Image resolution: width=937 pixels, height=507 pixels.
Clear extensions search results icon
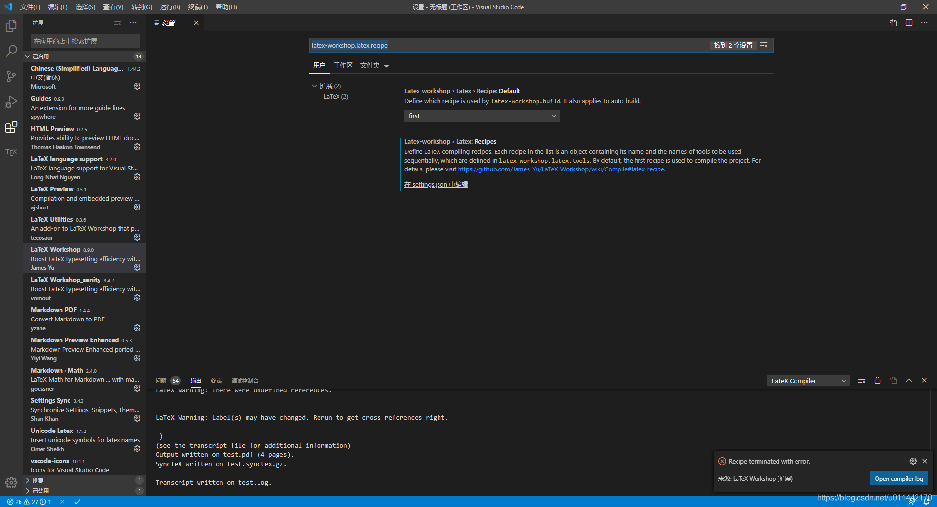pos(118,23)
